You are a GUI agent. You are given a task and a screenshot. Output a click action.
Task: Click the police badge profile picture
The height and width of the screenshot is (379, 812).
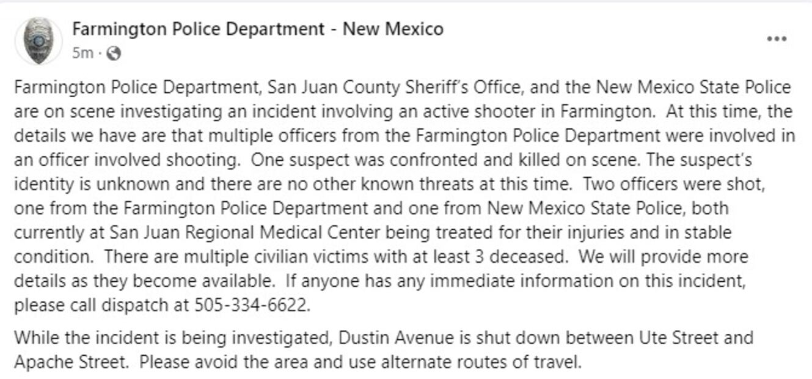[38, 40]
